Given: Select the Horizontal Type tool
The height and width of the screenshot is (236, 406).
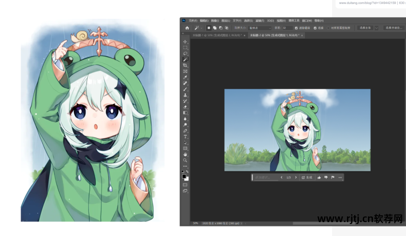Looking at the screenshot, I should [x=185, y=137].
